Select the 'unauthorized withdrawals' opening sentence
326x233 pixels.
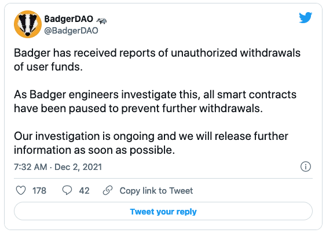(x=157, y=60)
